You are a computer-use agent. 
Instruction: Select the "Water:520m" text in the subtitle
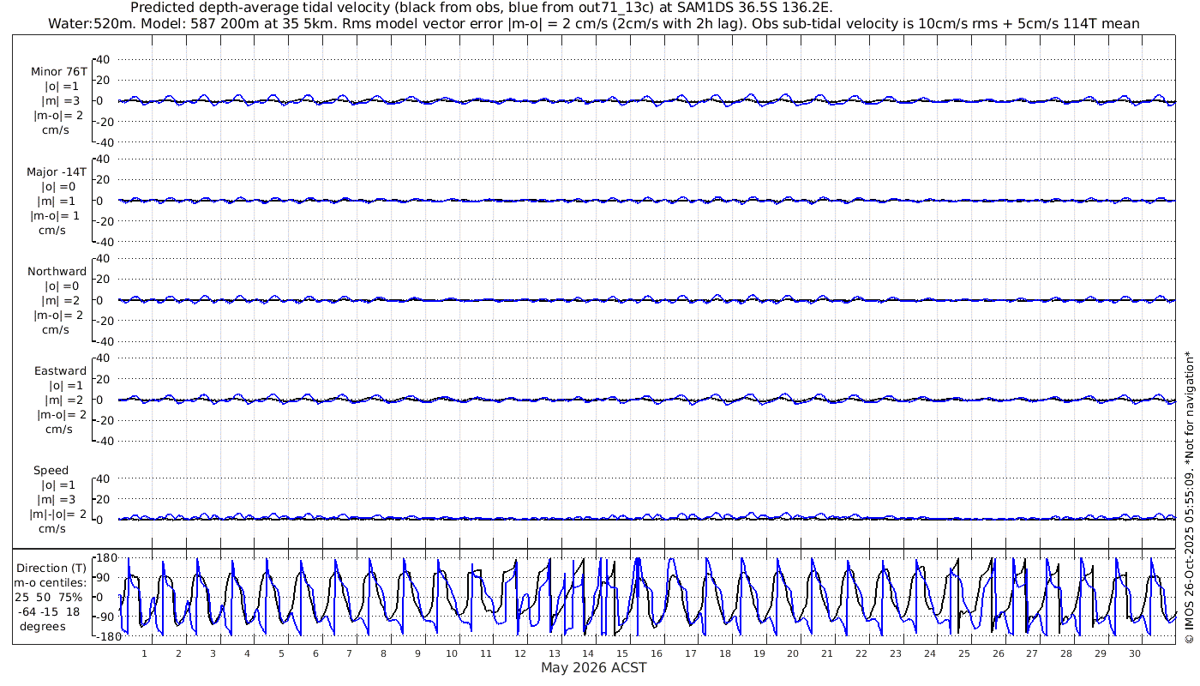click(89, 23)
